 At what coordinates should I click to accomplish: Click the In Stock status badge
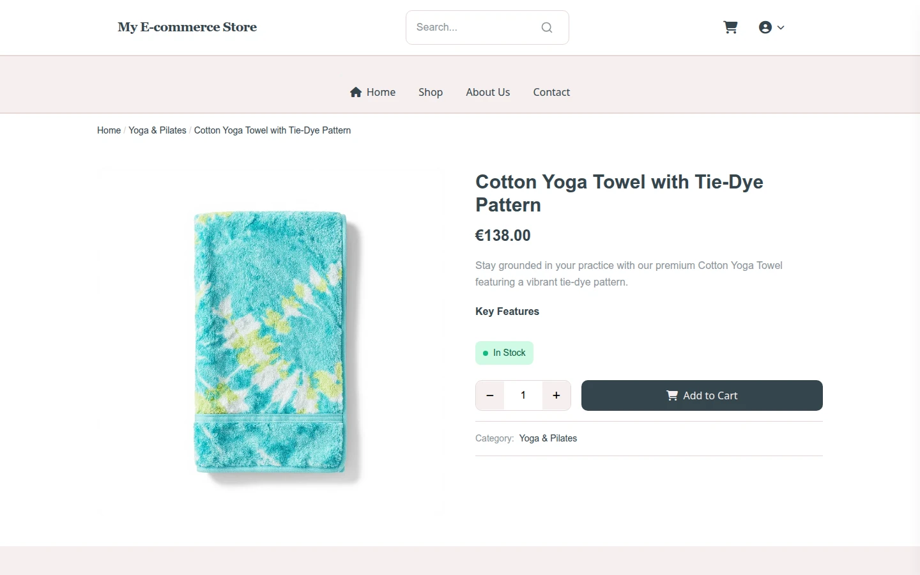(x=504, y=353)
